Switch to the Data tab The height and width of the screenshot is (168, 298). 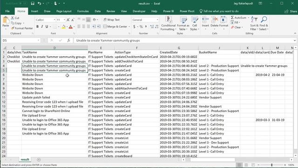click(x=97, y=11)
